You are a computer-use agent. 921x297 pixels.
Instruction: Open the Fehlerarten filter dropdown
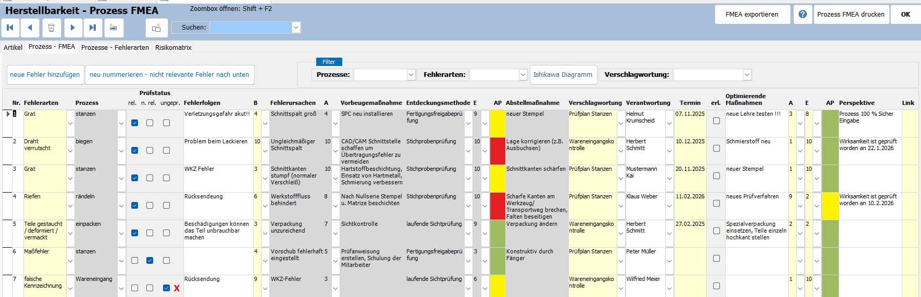tap(523, 75)
